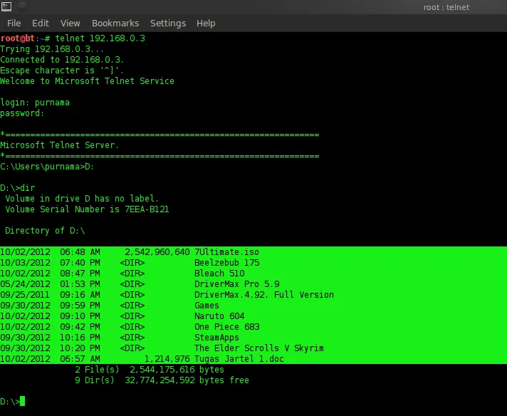Click the round pin button in title bar

(x=22, y=7)
